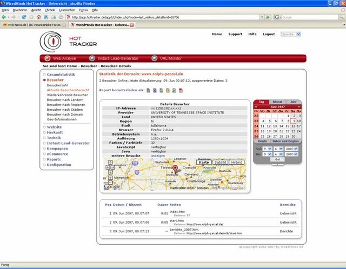Select June 16 in the calendar

(x=293, y=126)
